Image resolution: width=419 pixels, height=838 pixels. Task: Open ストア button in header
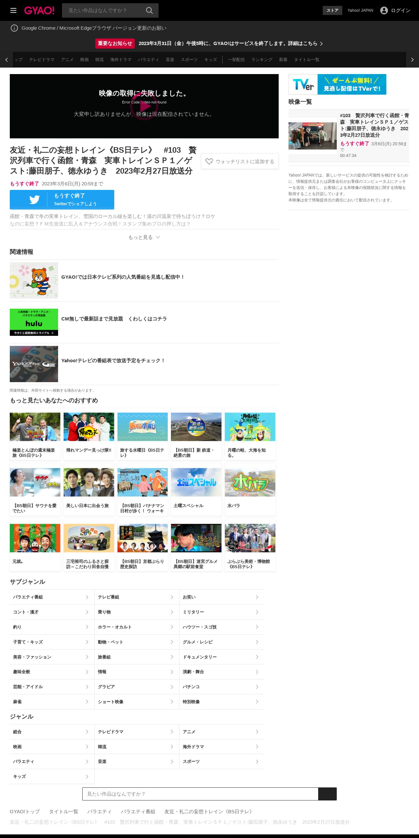pos(333,10)
